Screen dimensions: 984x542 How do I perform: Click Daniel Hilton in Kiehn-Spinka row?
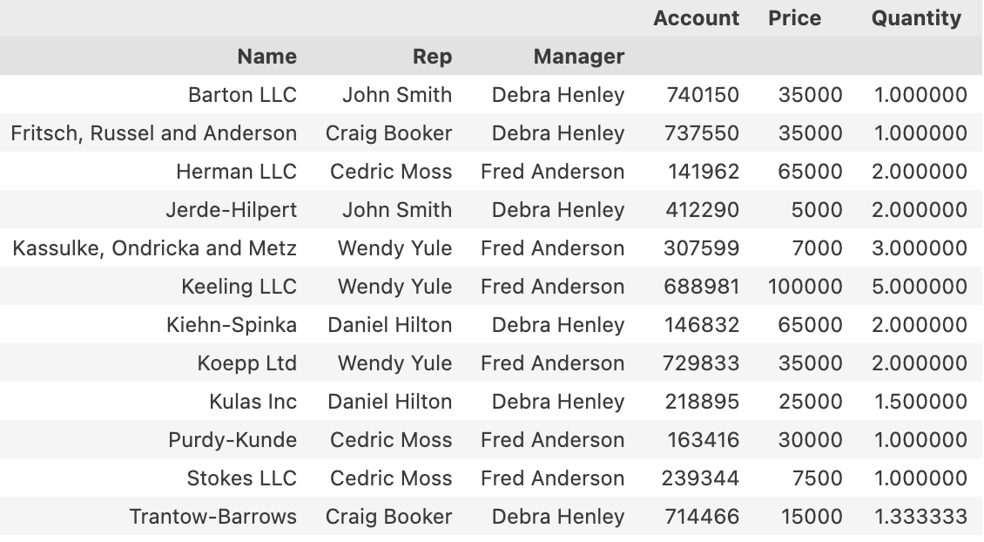point(389,325)
